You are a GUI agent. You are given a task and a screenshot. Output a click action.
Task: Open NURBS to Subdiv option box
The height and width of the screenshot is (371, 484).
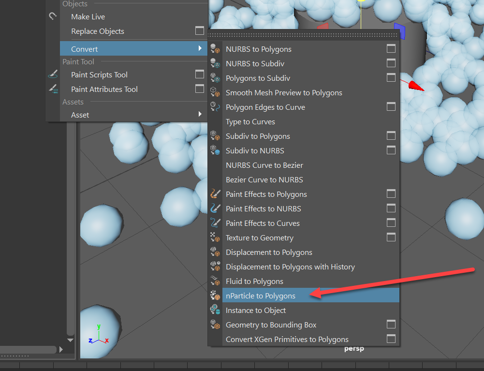click(x=391, y=63)
